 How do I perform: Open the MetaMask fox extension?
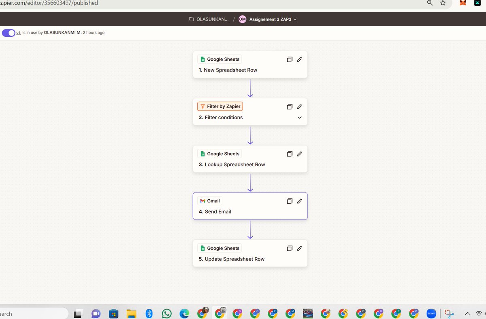click(x=463, y=3)
